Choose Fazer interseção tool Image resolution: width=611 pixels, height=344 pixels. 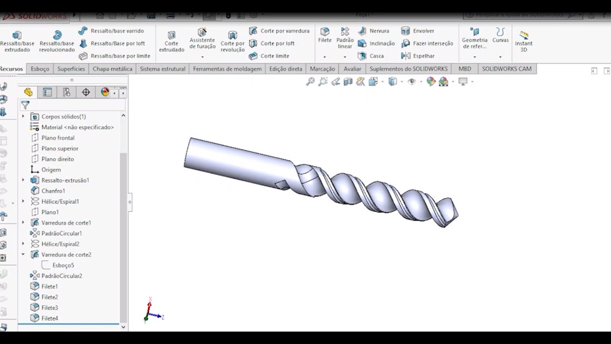point(427,43)
